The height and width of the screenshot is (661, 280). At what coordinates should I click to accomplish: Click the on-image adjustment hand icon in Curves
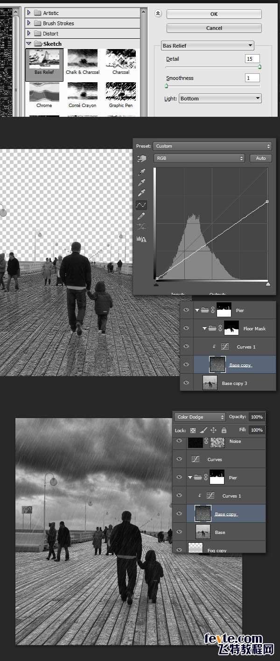coord(141,158)
